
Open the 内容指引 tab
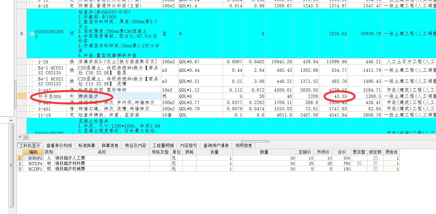[188, 145]
